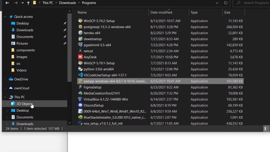
Task: Sort by Date modified column
Action: [x=161, y=12]
